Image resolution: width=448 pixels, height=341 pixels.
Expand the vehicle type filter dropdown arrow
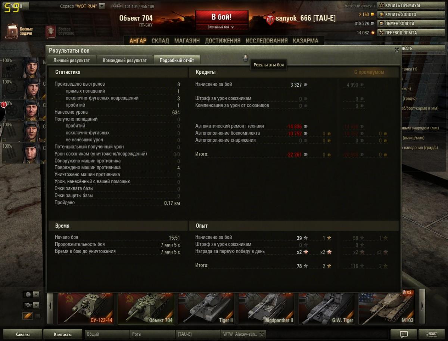(x=36, y=305)
